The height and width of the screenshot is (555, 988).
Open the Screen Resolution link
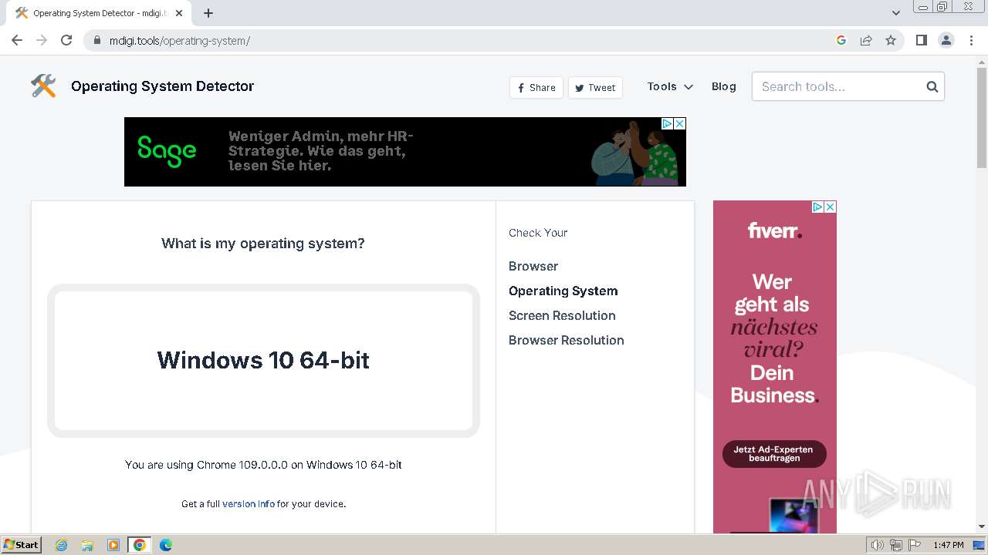[562, 315]
